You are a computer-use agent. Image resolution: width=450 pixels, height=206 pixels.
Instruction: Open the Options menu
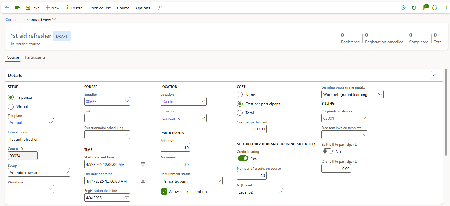point(143,8)
